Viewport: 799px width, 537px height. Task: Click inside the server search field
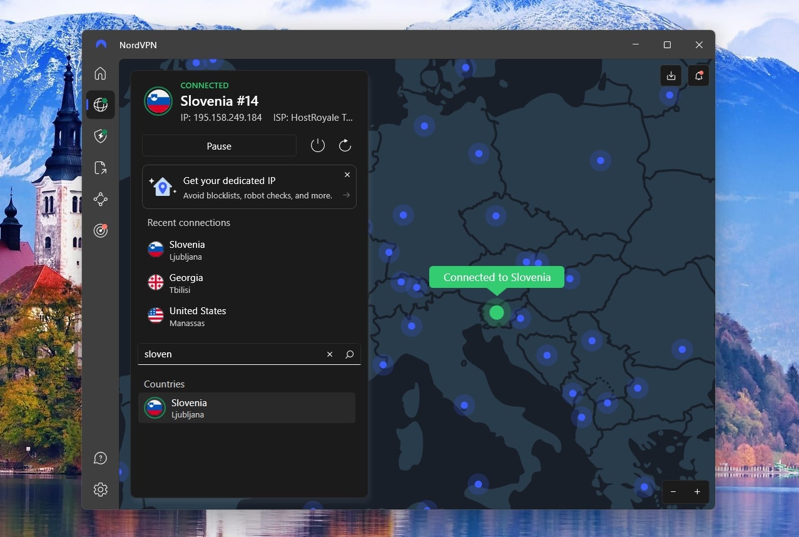[232, 354]
